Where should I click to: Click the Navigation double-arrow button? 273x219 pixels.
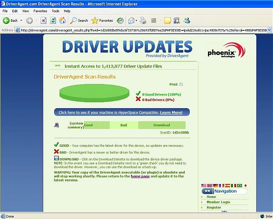(207, 191)
